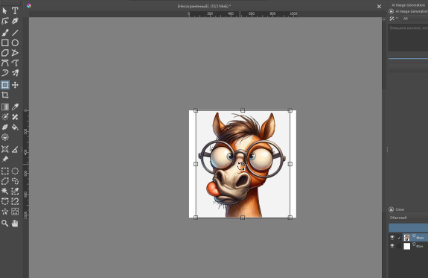Select the Colorize Mask tool
The image size is (428, 278).
click(x=5, y=117)
